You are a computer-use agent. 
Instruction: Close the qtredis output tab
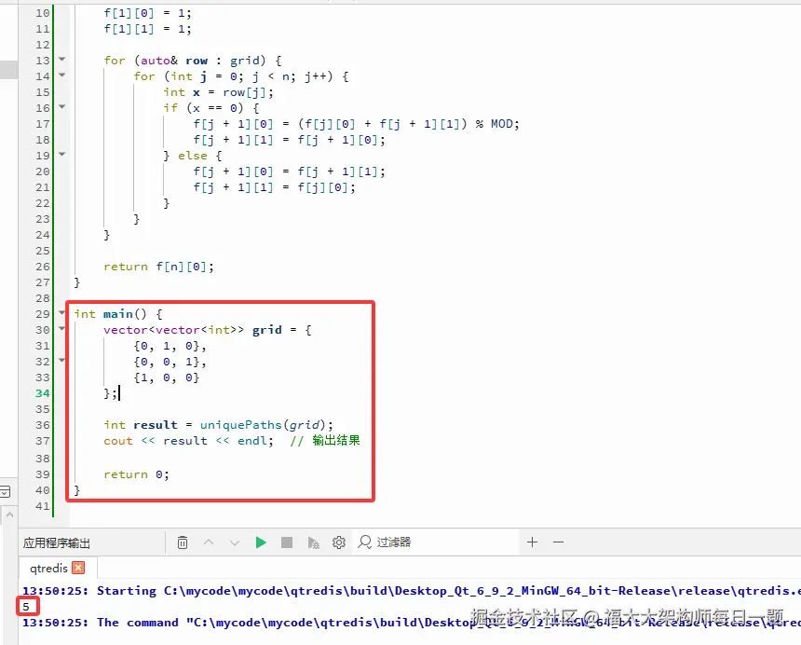pyautogui.click(x=78, y=568)
